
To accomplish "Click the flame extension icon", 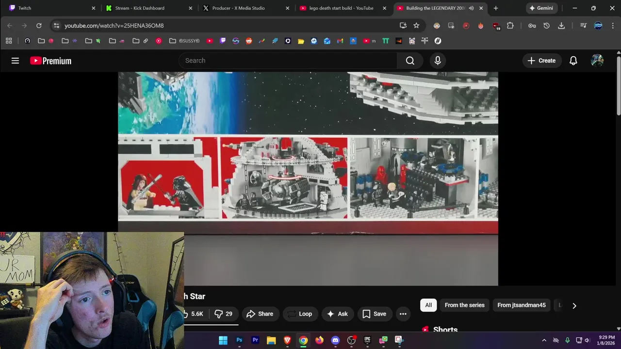I will tap(481, 26).
